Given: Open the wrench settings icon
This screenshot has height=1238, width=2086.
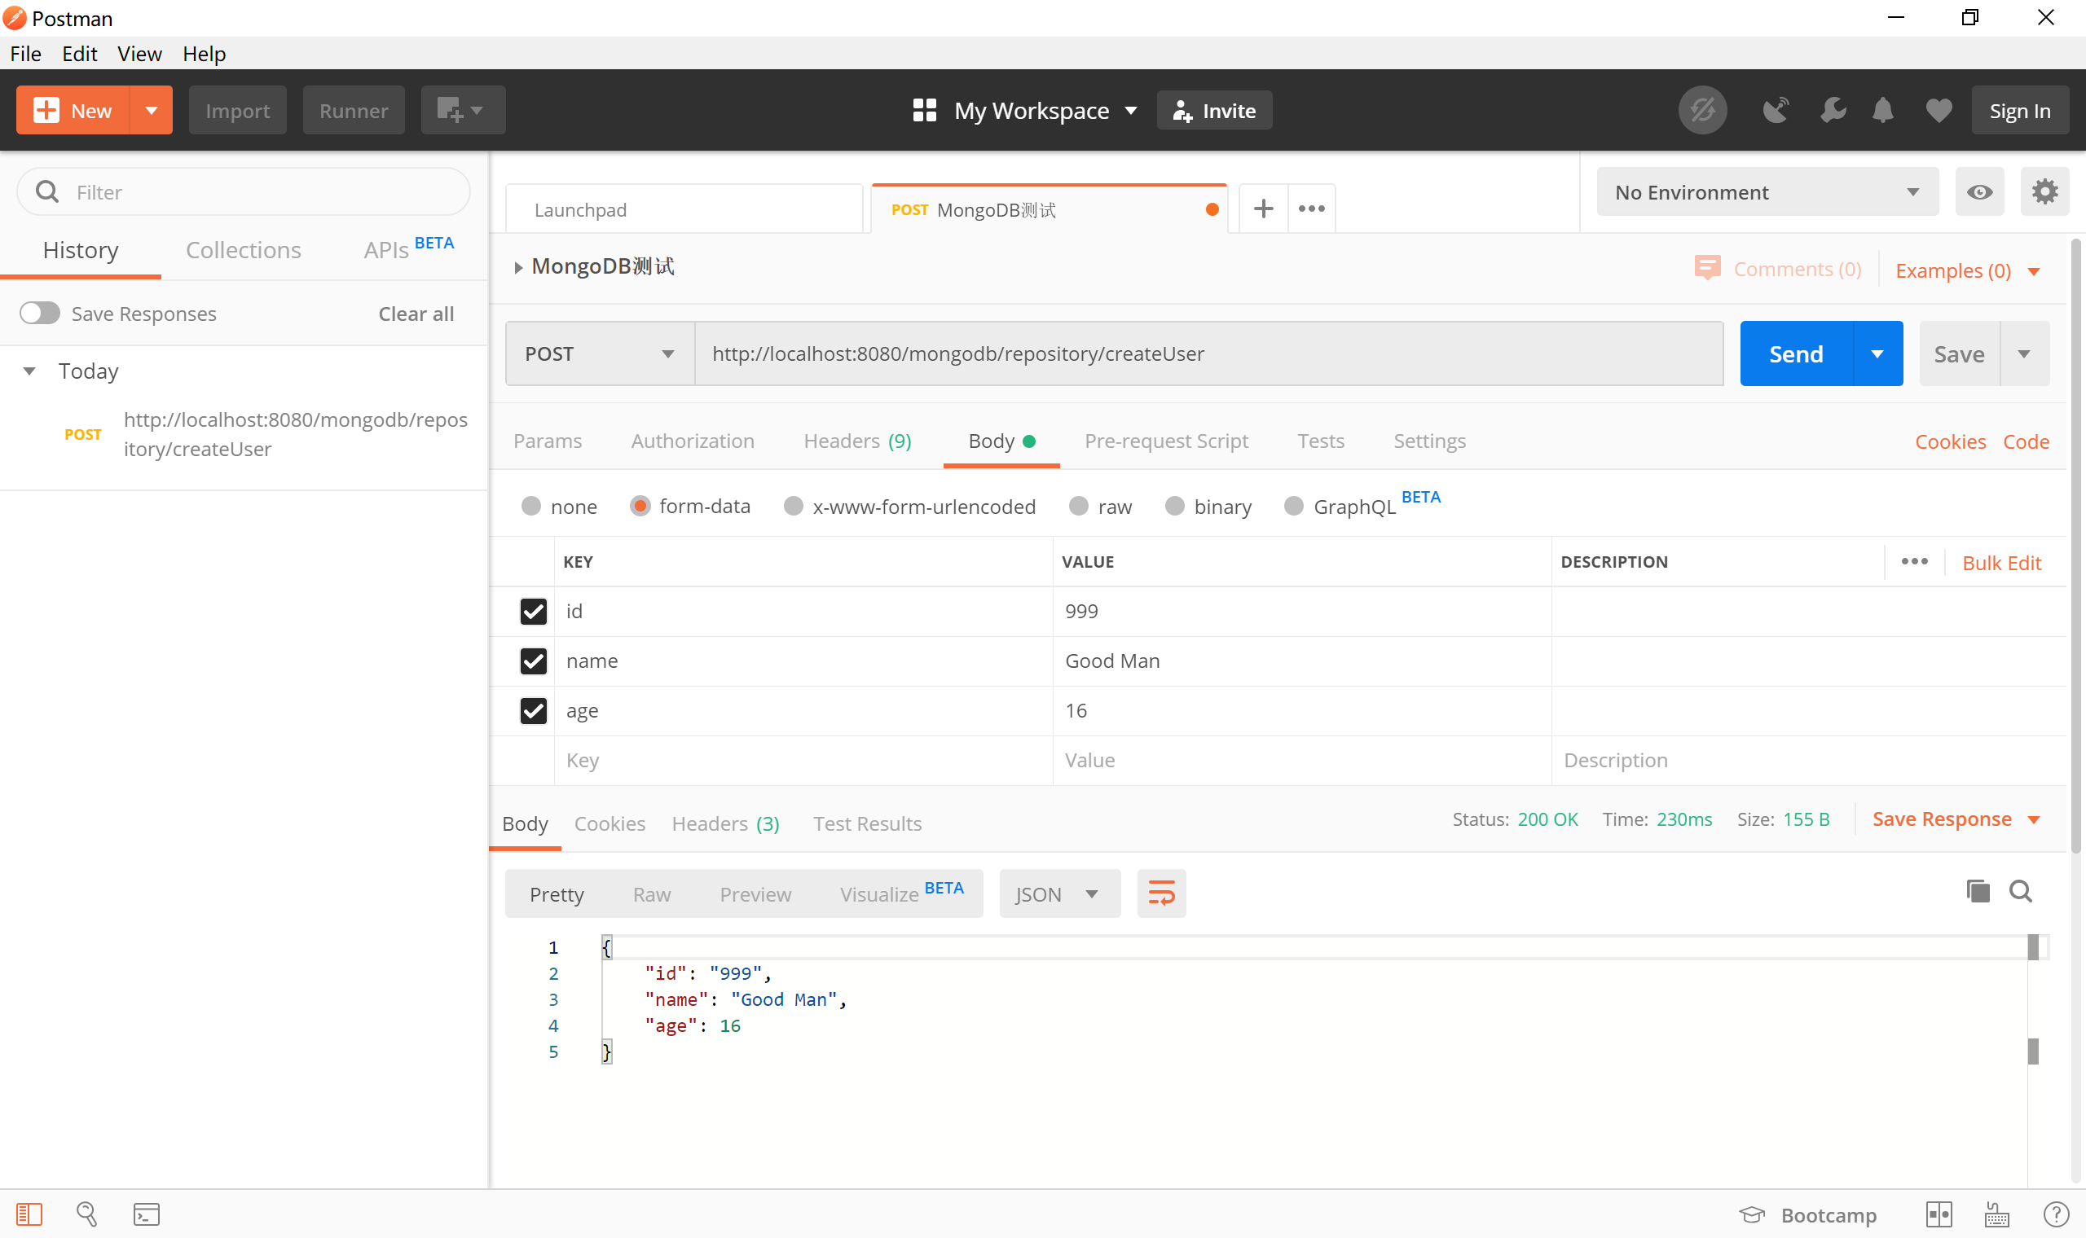Looking at the screenshot, I should (1833, 110).
